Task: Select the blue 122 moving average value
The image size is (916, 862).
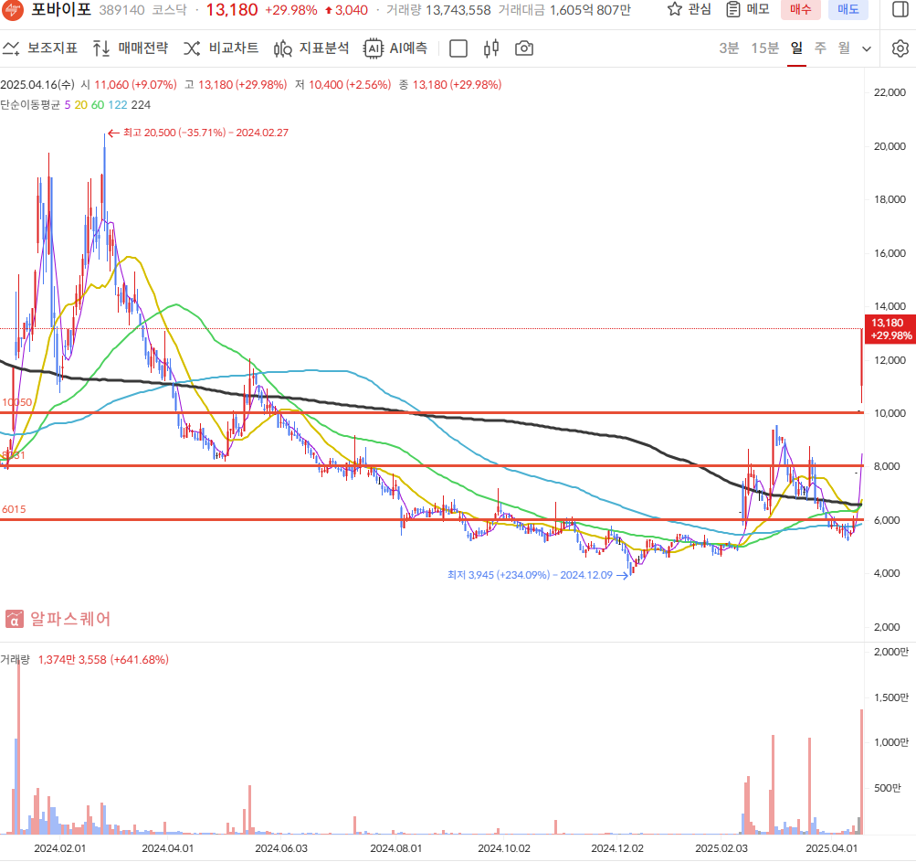Action: [118, 105]
